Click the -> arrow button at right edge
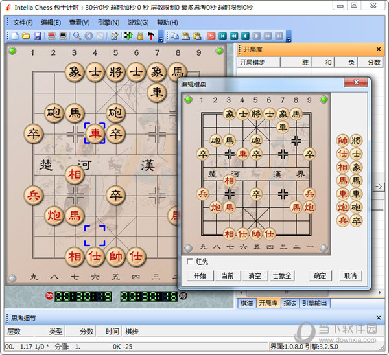The height and width of the screenshot is (355, 389). coord(379,187)
